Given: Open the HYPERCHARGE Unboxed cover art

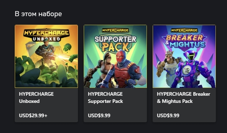Looking at the screenshot, I should pyautogui.click(x=46, y=56).
